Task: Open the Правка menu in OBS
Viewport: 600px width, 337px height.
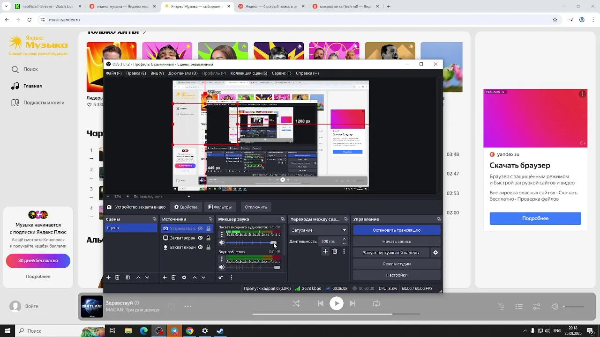Action: click(x=136, y=73)
